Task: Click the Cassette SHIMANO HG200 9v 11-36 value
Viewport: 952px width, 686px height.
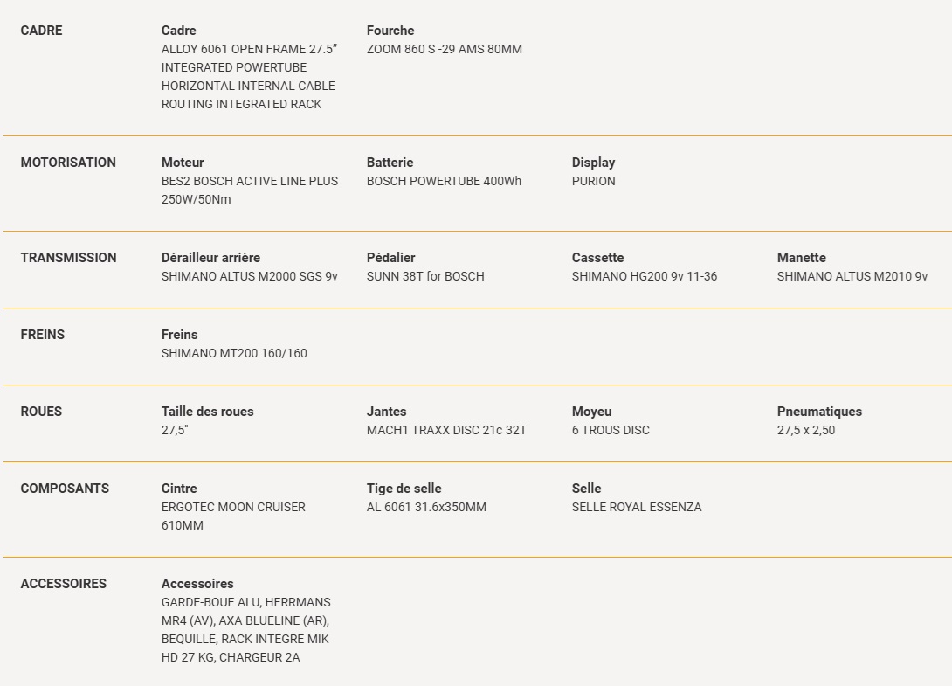Action: (x=645, y=276)
